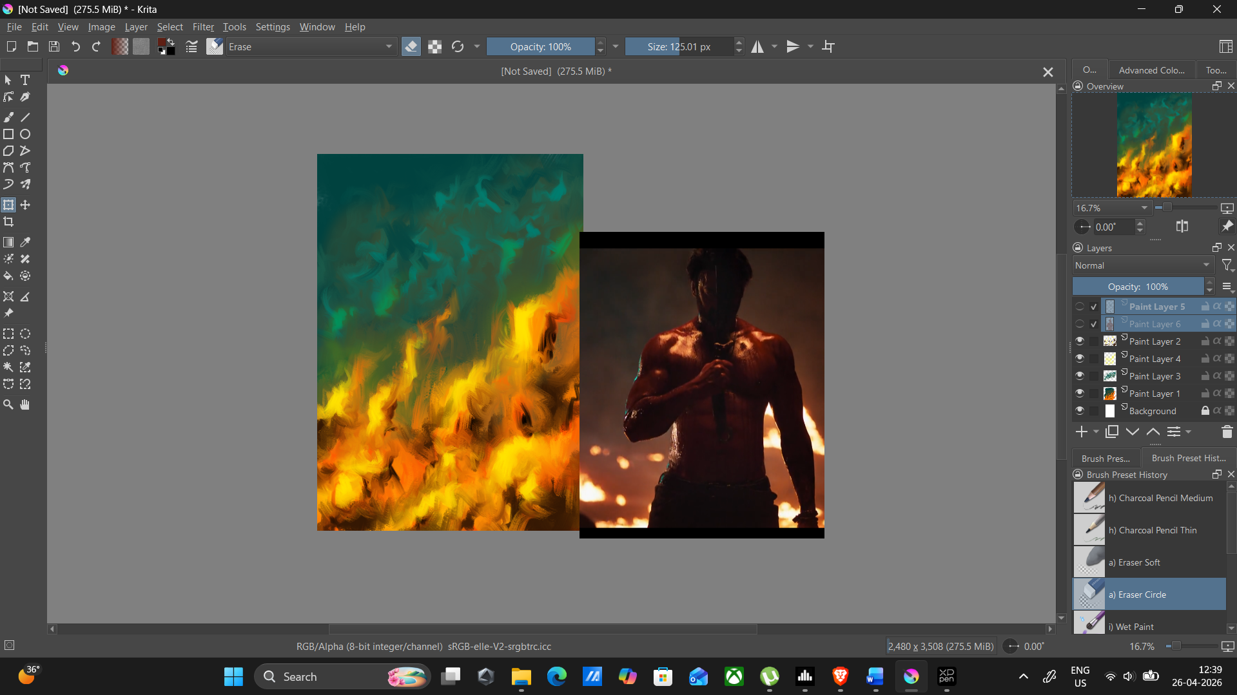Choose the Move tool
The image size is (1237, 695).
coord(25,205)
